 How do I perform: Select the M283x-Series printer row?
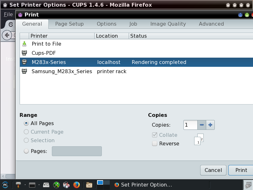pyautogui.click(x=95, y=62)
